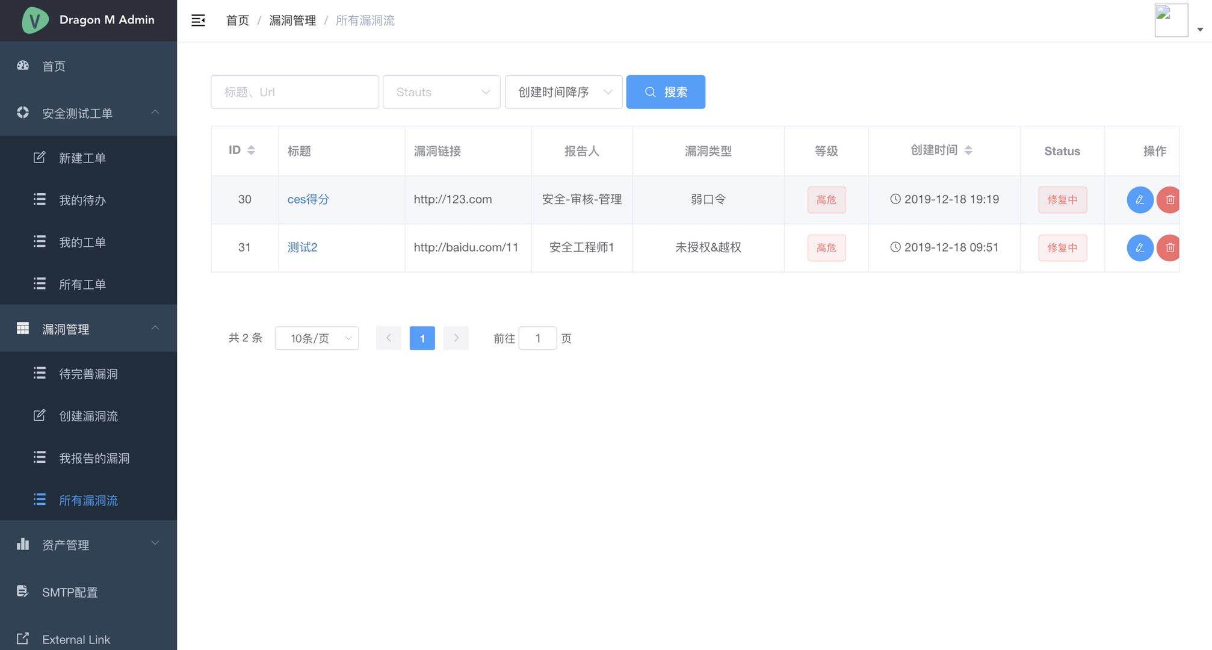Open the 10条/页 page size dropdown
Image resolution: width=1212 pixels, height=650 pixels.
coord(317,338)
